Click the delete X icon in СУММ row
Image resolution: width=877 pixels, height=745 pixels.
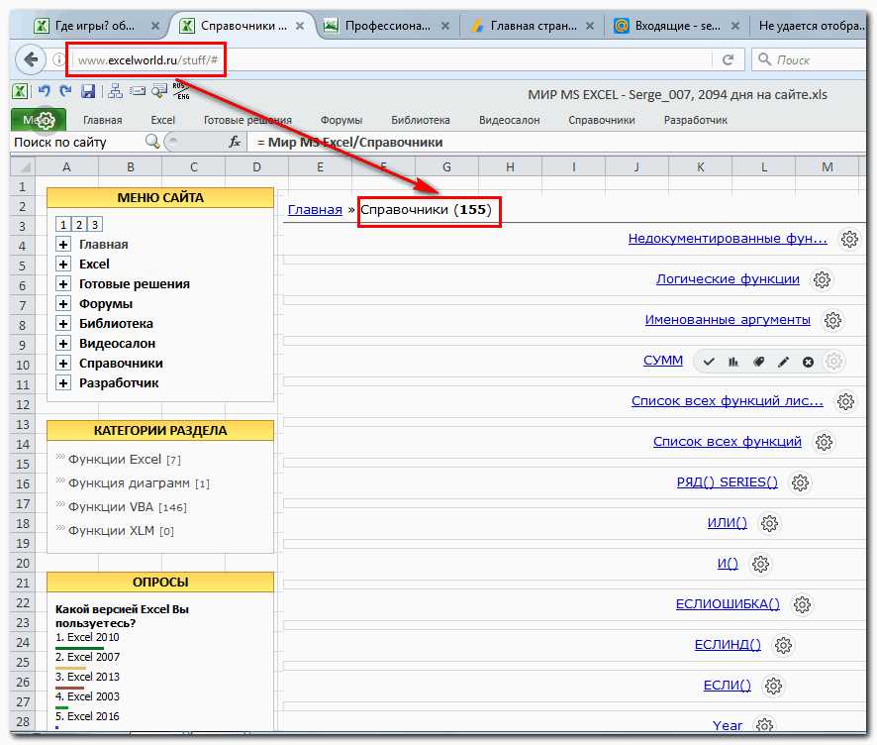point(808,363)
